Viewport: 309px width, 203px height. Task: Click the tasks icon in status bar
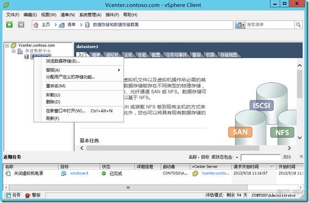tap(8, 195)
